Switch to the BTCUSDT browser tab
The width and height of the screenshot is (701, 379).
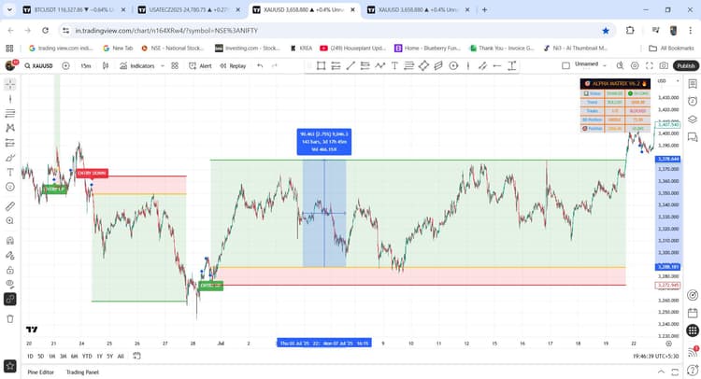pos(74,10)
